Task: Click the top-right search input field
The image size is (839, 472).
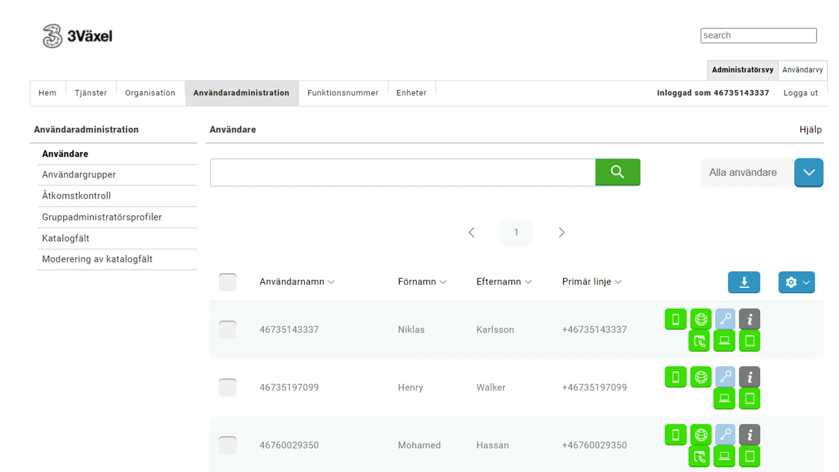Action: (x=758, y=35)
